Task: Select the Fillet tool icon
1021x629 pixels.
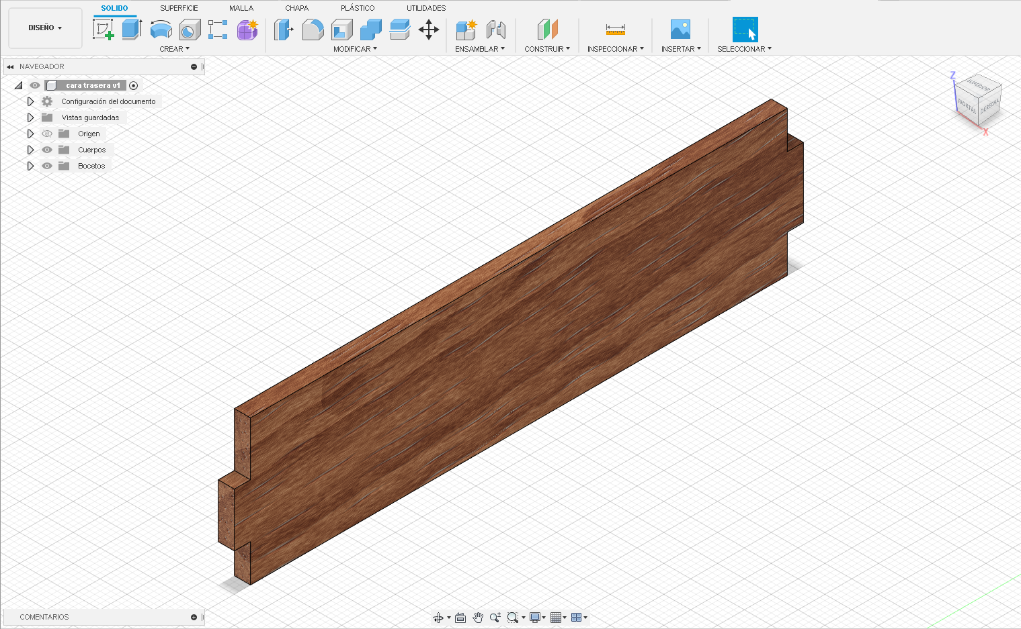Action: tap(313, 30)
